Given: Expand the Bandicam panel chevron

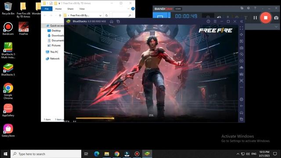Looking at the screenshot, I should (x=276, y=27).
